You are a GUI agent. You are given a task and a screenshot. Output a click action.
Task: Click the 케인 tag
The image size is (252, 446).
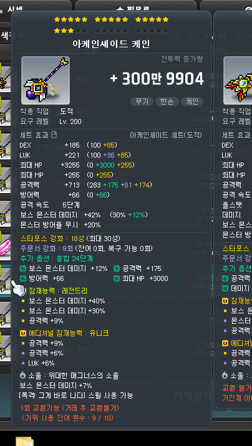pos(192,102)
